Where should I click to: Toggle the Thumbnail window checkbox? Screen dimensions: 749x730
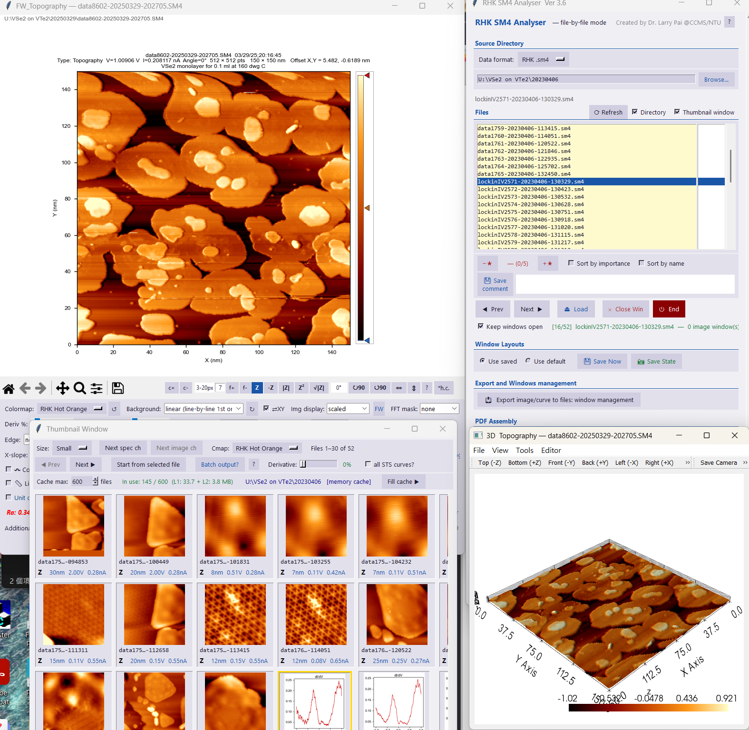click(677, 112)
